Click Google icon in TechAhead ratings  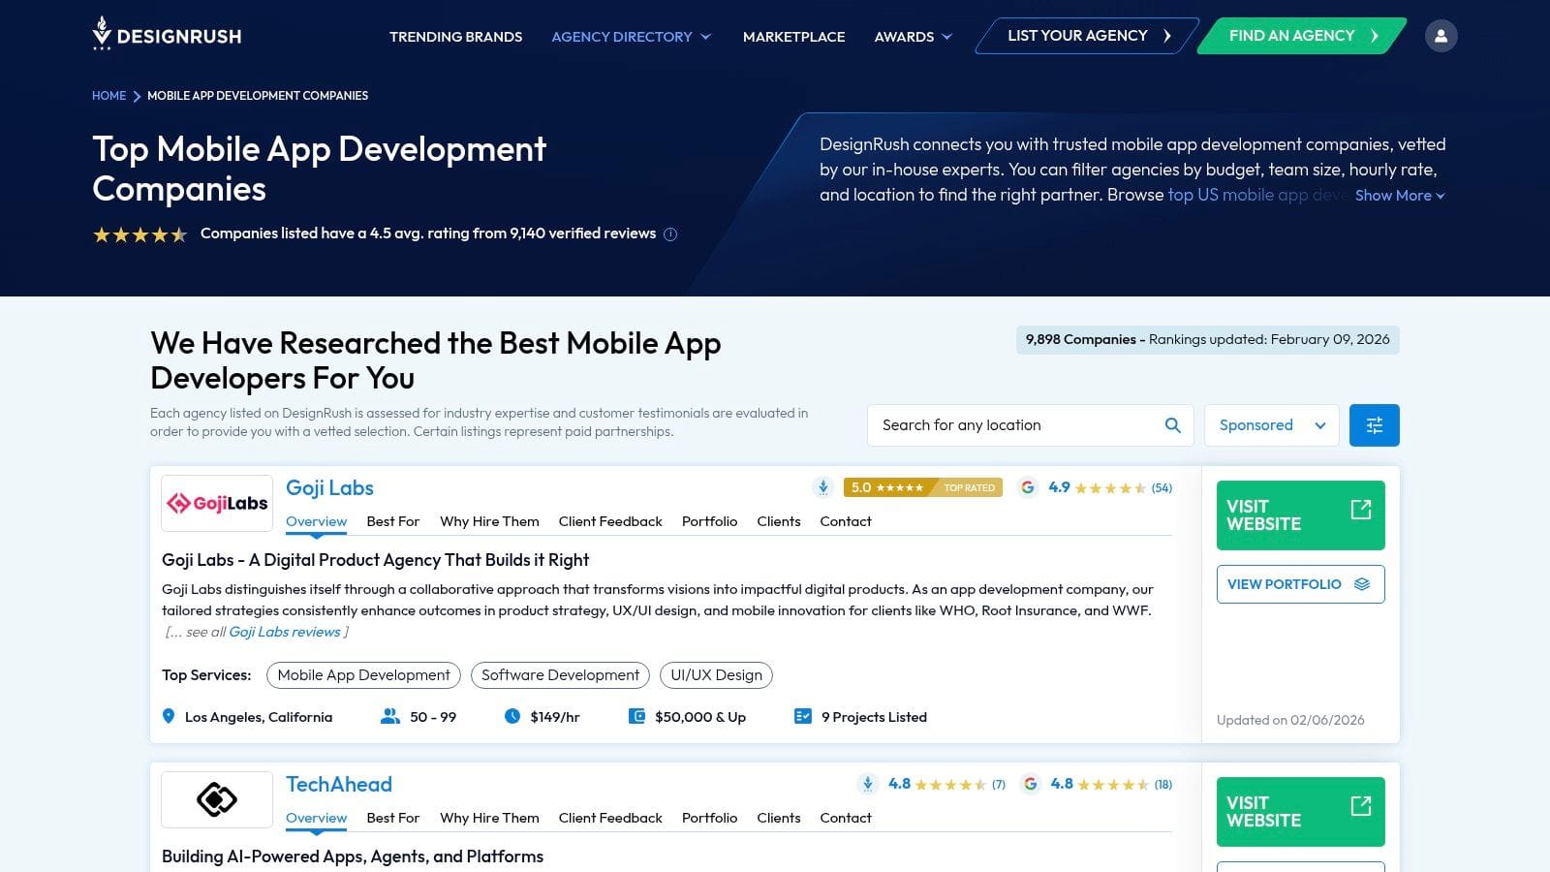click(x=1031, y=784)
